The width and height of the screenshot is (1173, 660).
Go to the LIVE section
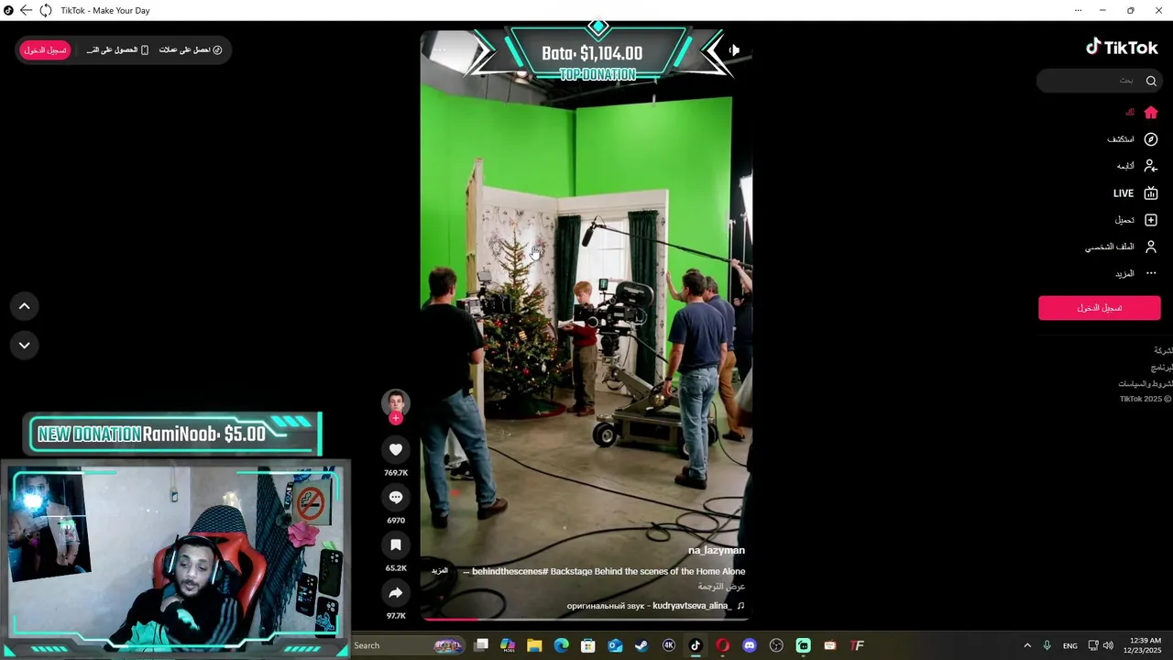[x=1136, y=193]
